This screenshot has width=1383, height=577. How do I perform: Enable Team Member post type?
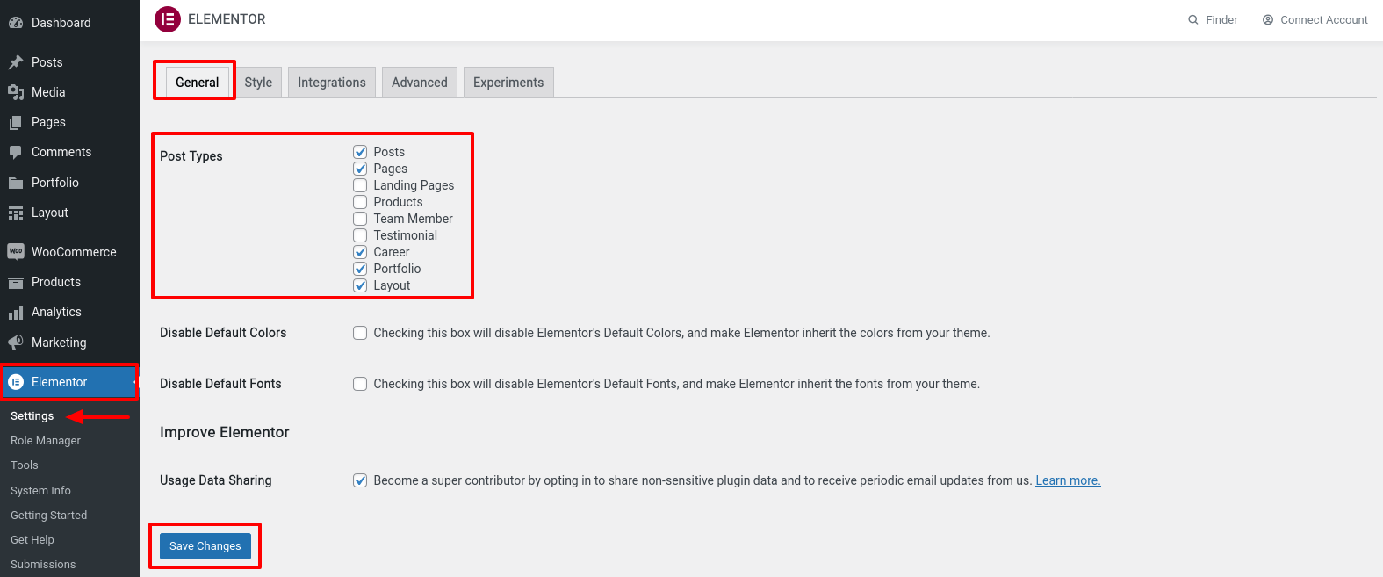(x=360, y=219)
